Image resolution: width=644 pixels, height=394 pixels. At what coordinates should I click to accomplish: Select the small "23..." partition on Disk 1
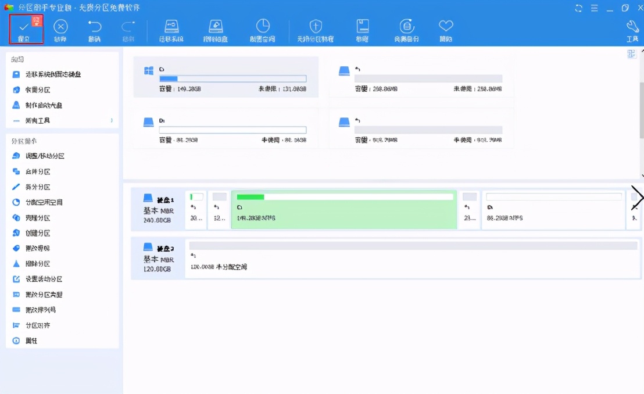point(470,210)
